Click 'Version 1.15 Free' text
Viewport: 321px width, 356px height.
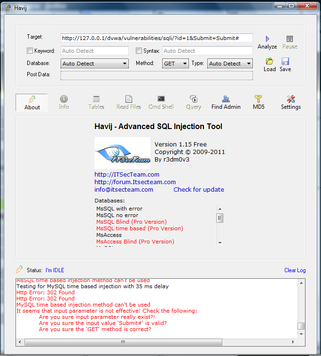180,145
